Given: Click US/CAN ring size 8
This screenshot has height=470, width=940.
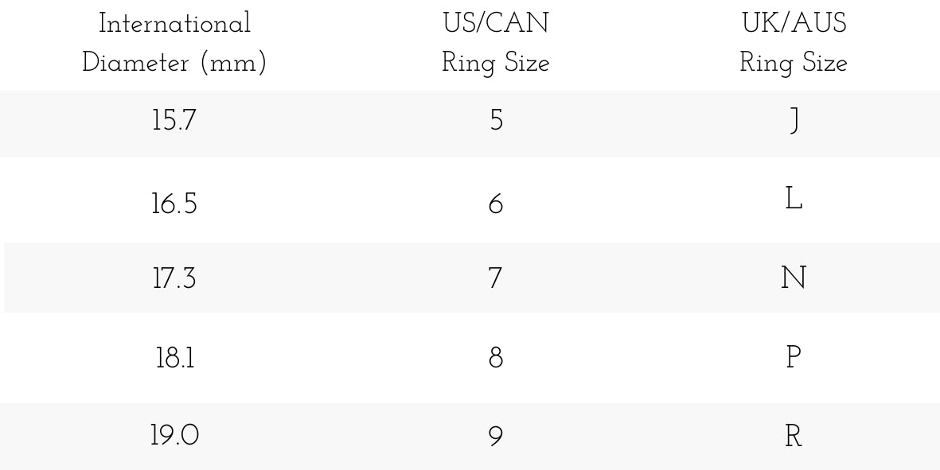Looking at the screenshot, I should pyautogui.click(x=496, y=358).
